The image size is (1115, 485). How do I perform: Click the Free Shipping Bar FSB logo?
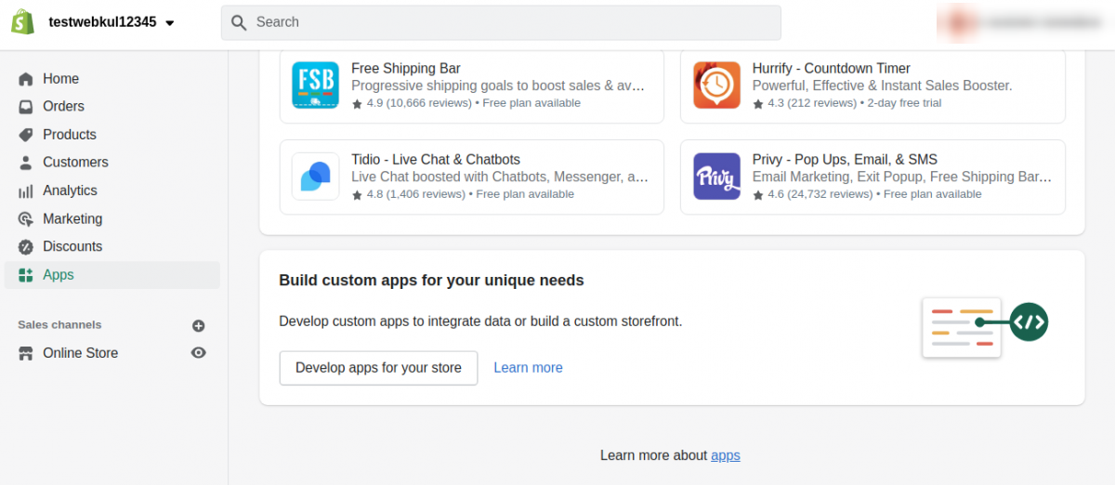(x=315, y=85)
